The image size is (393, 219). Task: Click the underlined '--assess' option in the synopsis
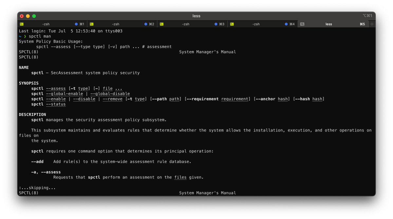[x=56, y=88]
